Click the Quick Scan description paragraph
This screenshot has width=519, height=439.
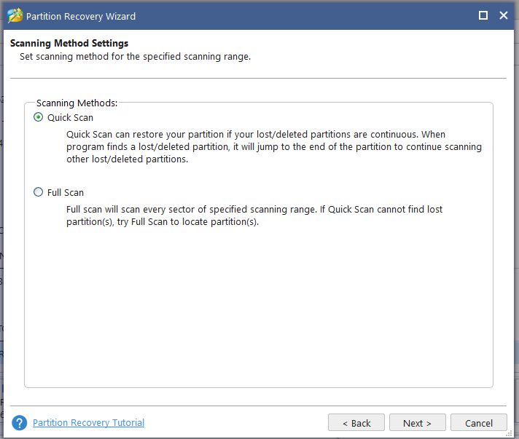(x=273, y=147)
